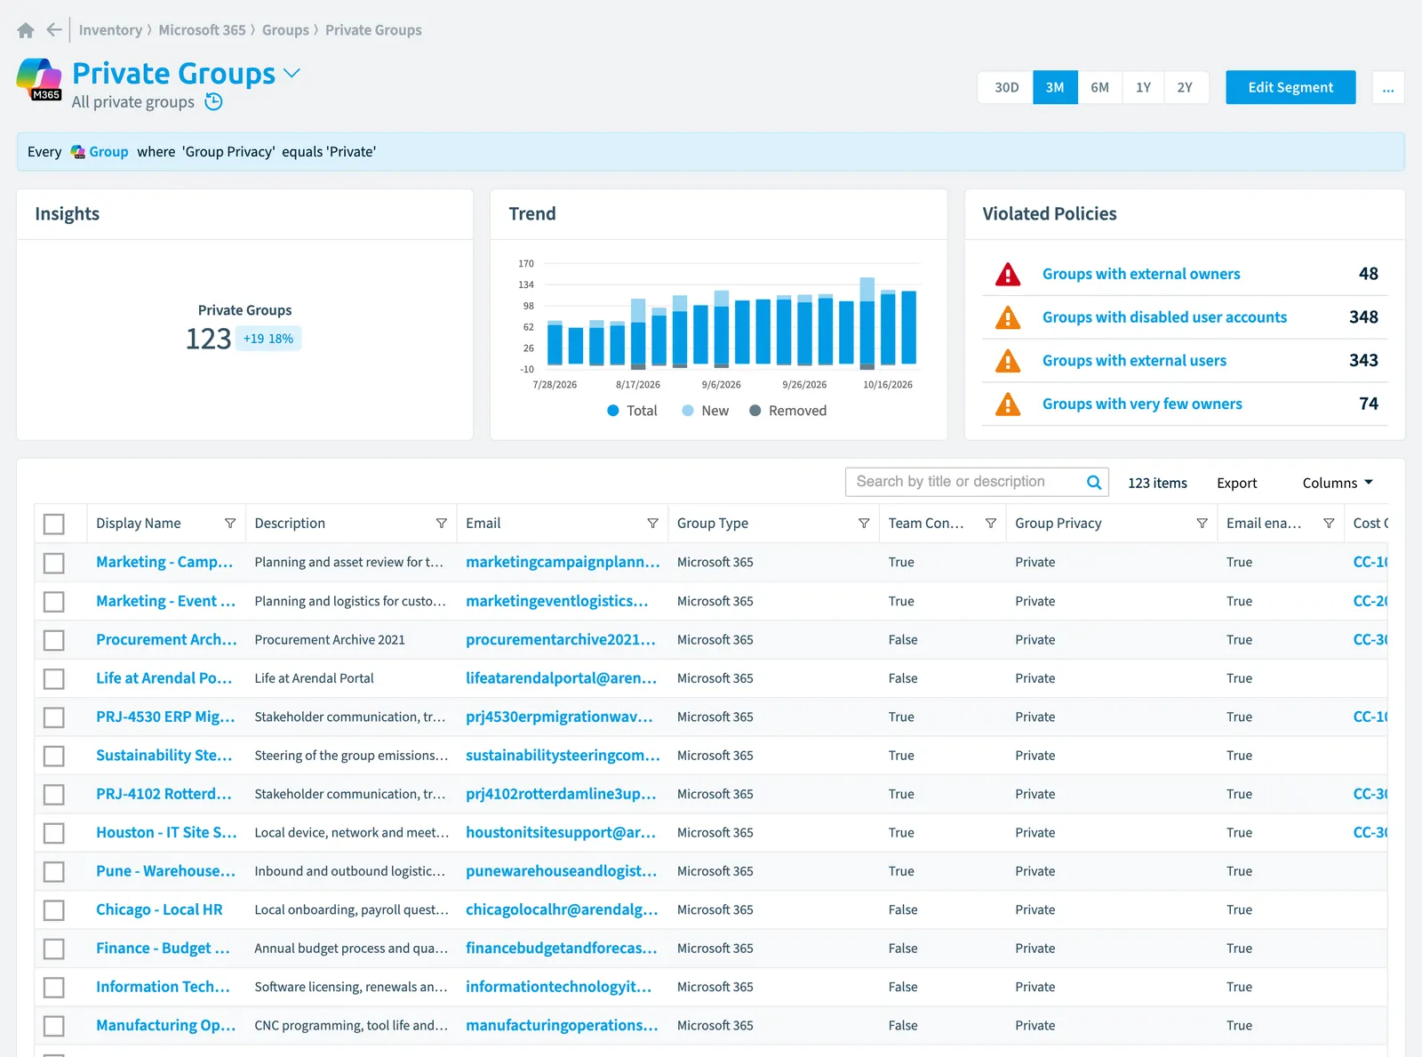Open the Columns dropdown
Screen dimensions: 1422x1057
(1338, 483)
